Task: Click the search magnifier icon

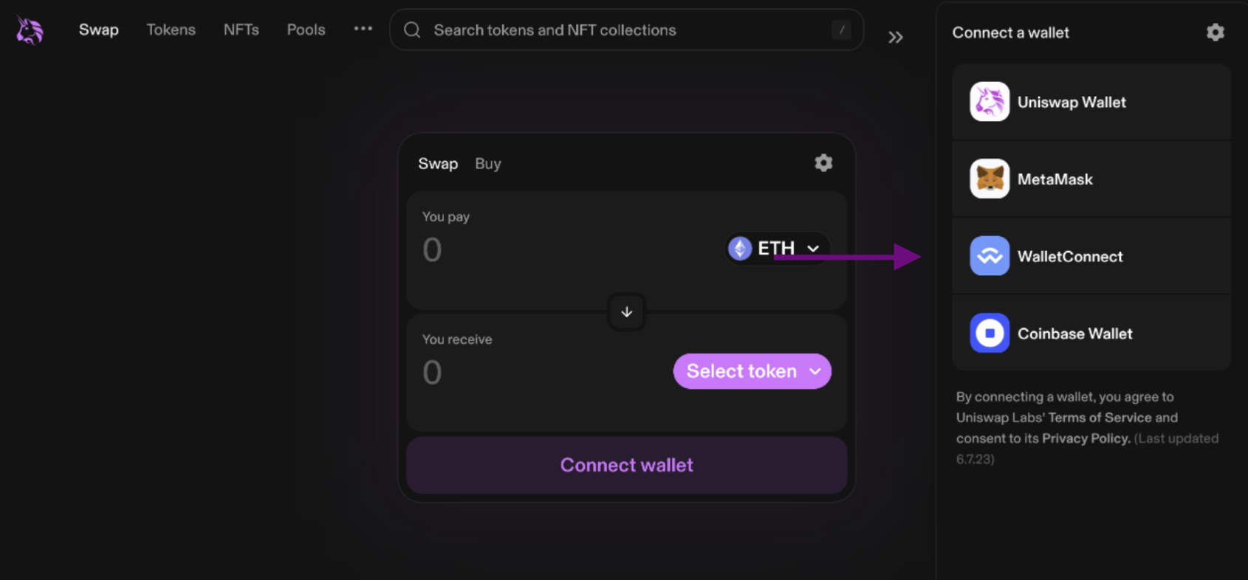Action: tap(412, 30)
